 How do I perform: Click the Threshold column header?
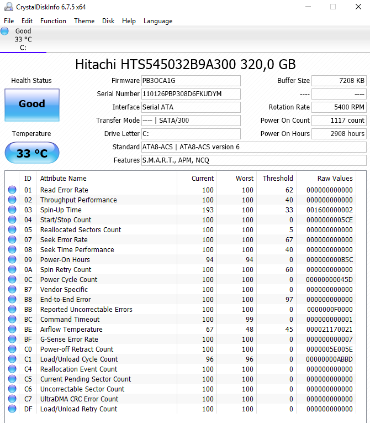[x=278, y=178]
